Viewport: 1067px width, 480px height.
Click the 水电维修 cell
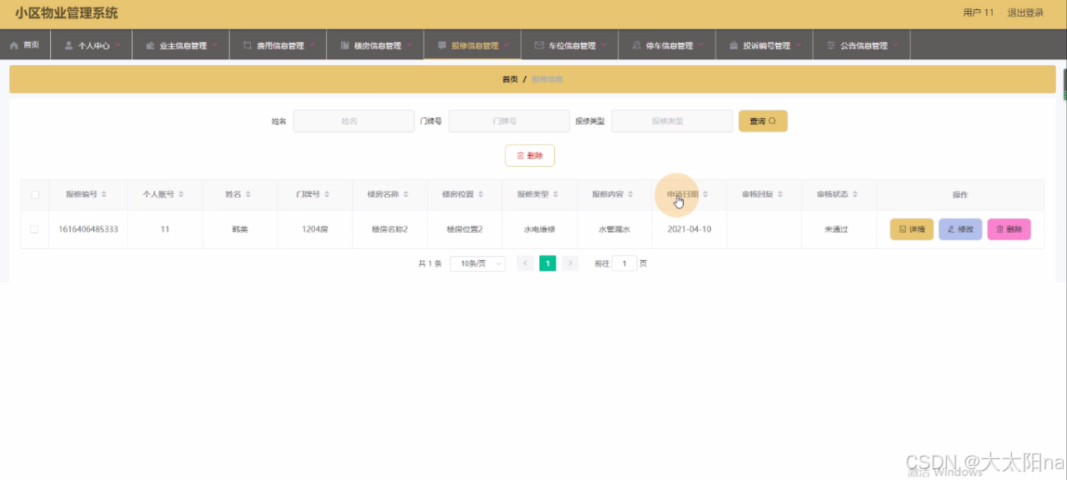pos(539,229)
